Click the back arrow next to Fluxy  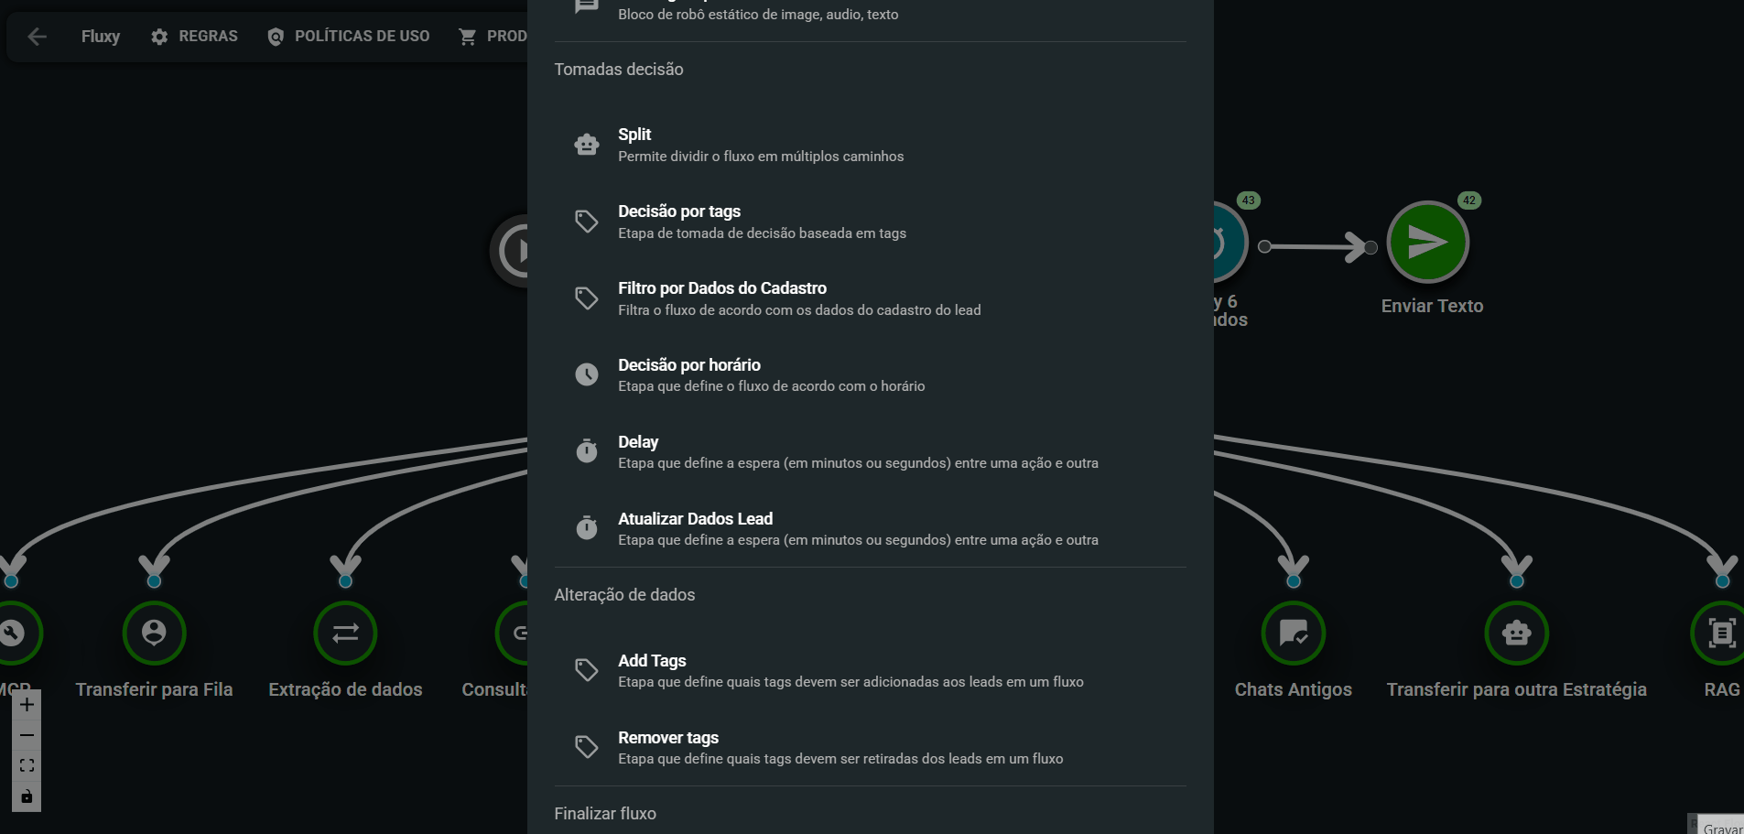(38, 37)
